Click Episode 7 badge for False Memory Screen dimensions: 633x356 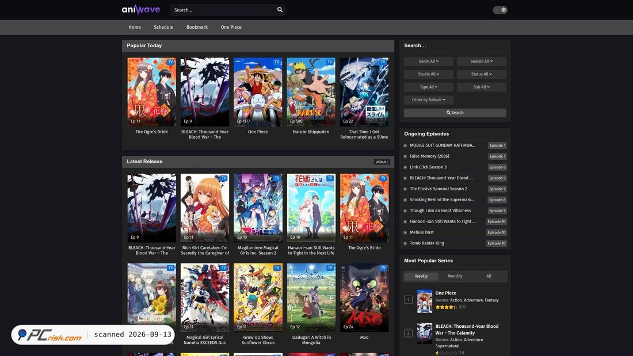[497, 156]
